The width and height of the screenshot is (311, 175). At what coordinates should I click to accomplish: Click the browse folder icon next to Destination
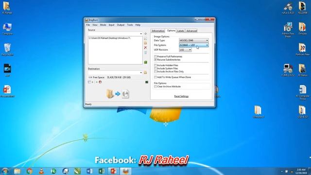pos(145,72)
